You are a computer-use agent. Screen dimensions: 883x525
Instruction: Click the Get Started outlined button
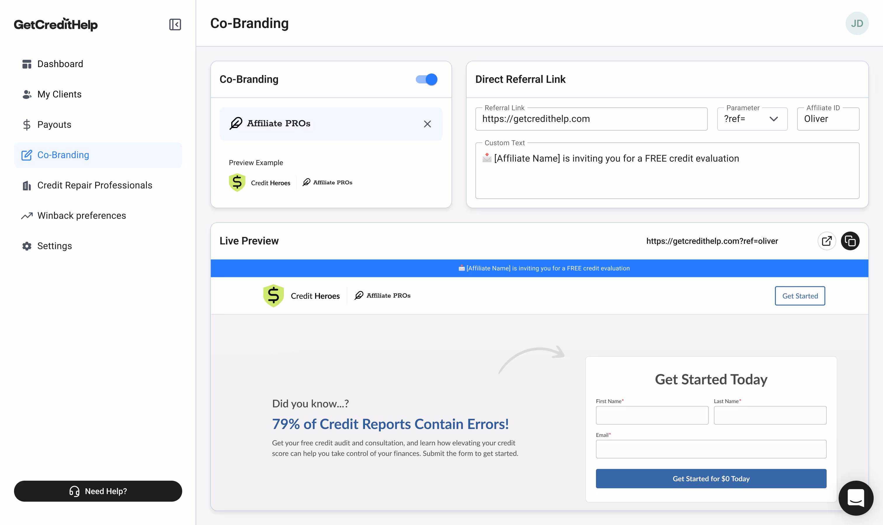(800, 296)
